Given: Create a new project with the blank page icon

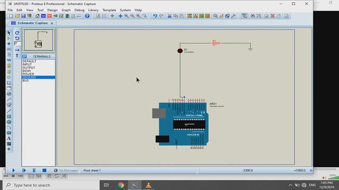Looking at the screenshot, I should click(x=11, y=16).
